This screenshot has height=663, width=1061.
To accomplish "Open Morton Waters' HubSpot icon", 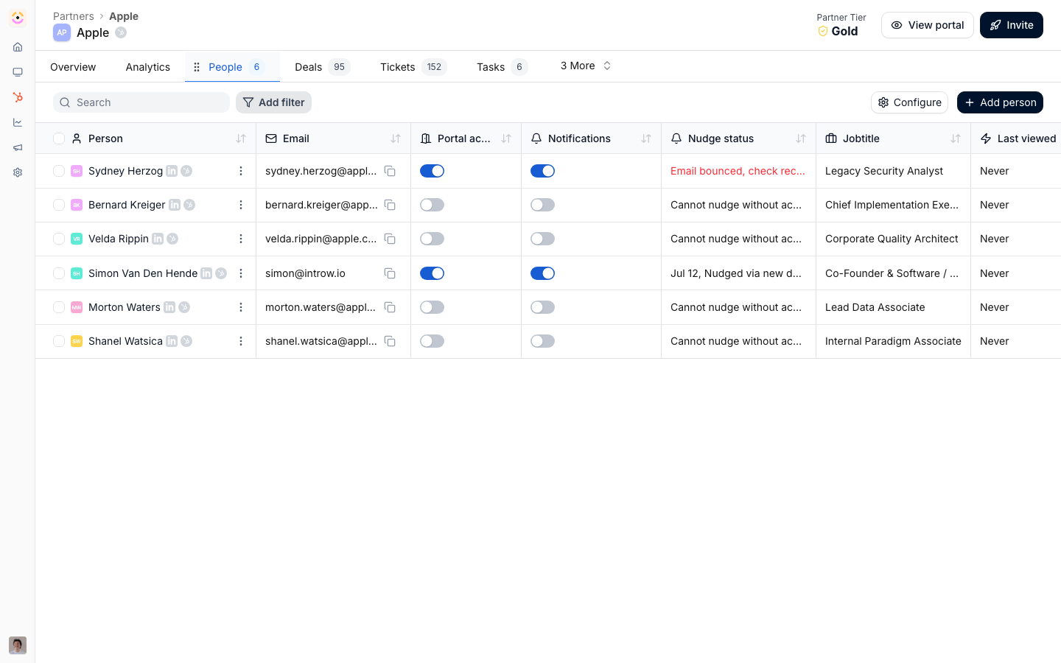I will [x=184, y=307].
